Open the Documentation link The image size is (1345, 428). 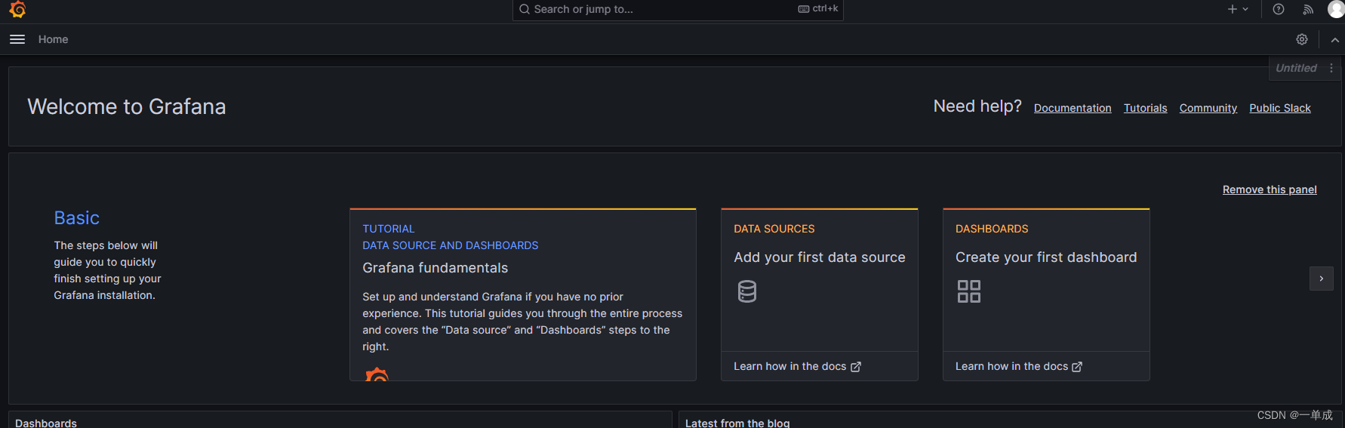click(x=1073, y=108)
